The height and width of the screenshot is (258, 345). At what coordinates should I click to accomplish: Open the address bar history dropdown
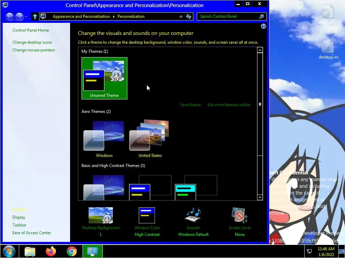coord(181,17)
